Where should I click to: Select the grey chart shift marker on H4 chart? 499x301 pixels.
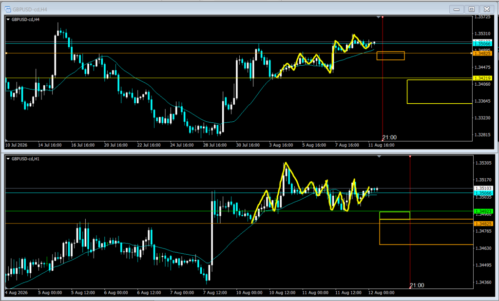378,17
